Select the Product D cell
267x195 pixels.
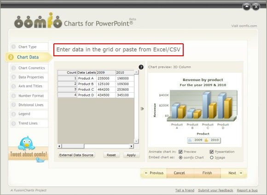tap(87, 95)
